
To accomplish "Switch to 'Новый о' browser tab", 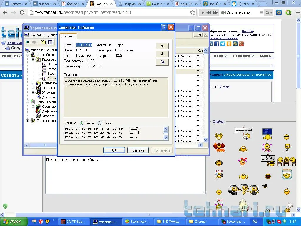I will [215, 4].
